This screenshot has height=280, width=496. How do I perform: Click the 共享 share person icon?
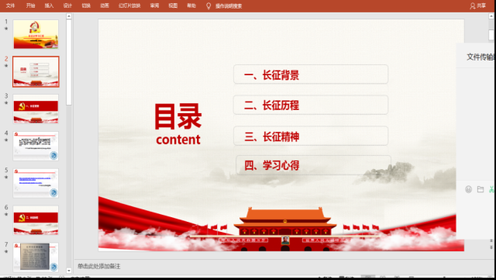[473, 5]
